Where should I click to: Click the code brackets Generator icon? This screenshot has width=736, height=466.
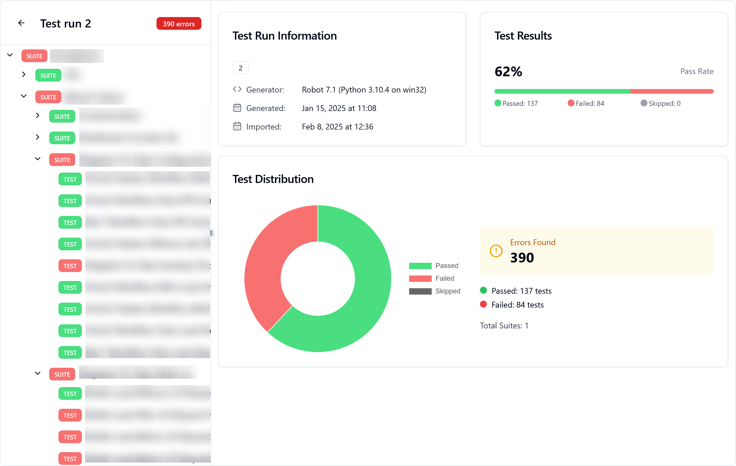click(x=237, y=90)
